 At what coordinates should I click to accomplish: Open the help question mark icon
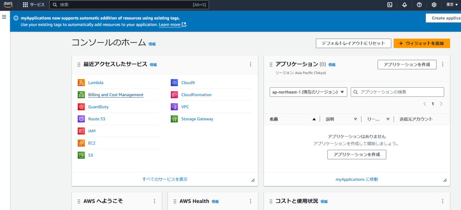pos(420,5)
